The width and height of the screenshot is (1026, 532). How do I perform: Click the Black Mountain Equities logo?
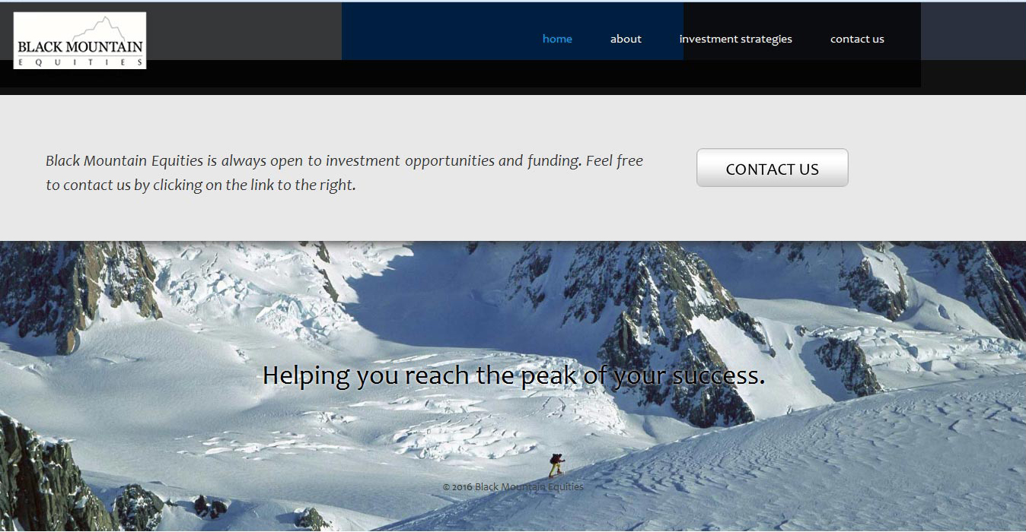point(80,40)
